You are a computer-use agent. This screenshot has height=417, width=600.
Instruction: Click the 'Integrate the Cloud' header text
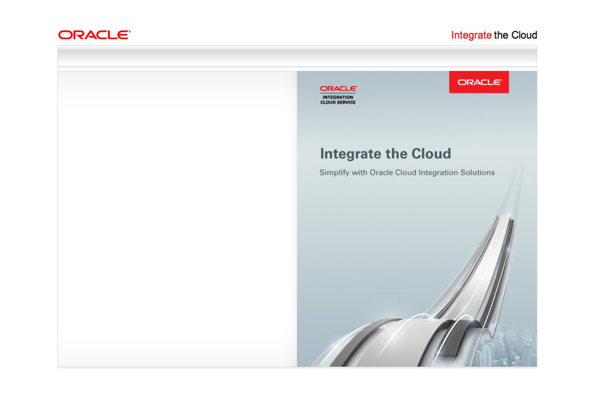coord(494,35)
